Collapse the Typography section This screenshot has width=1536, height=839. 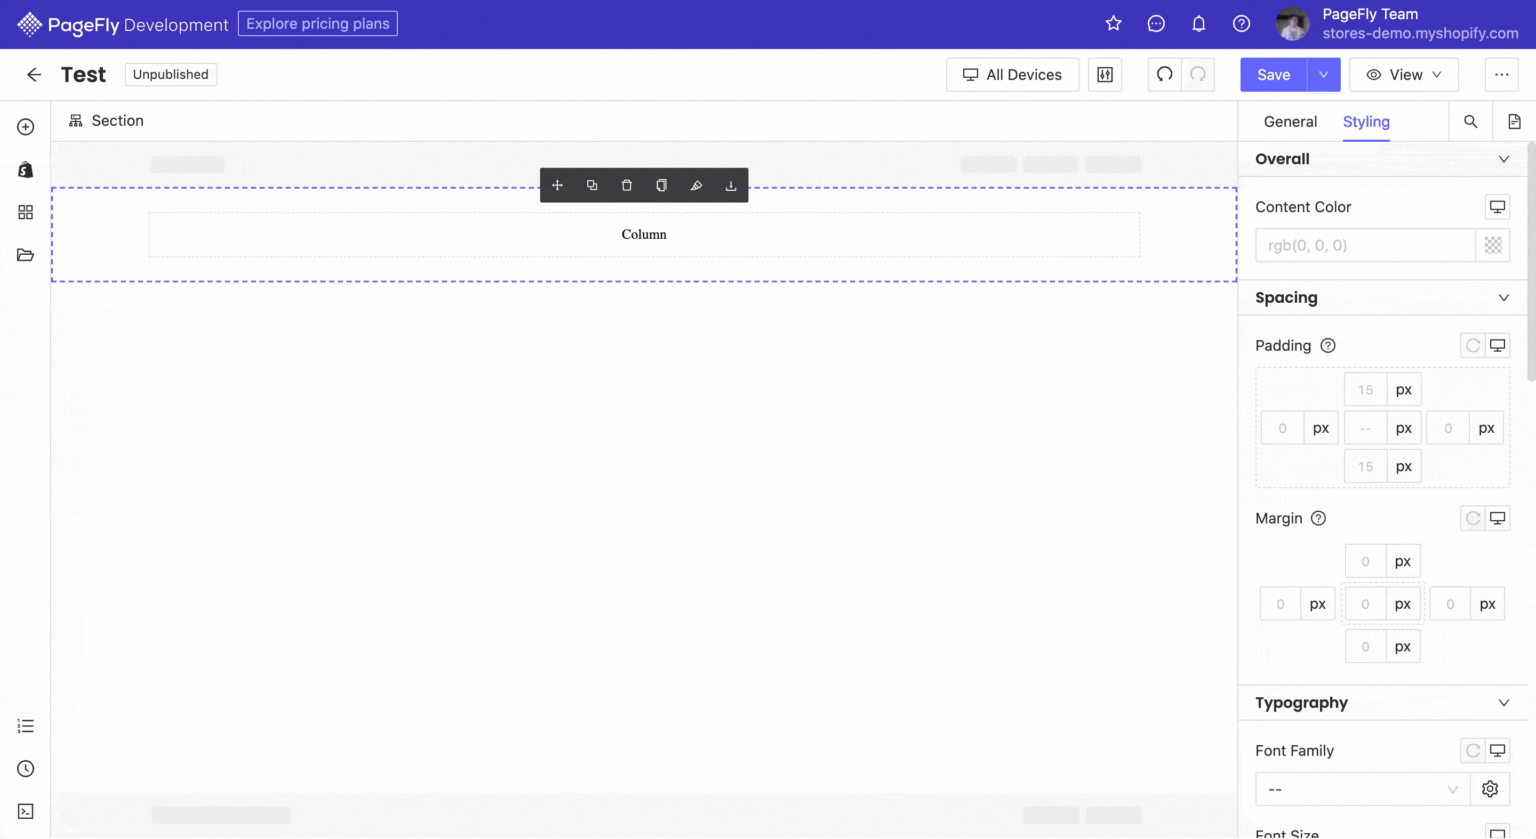pyautogui.click(x=1504, y=703)
